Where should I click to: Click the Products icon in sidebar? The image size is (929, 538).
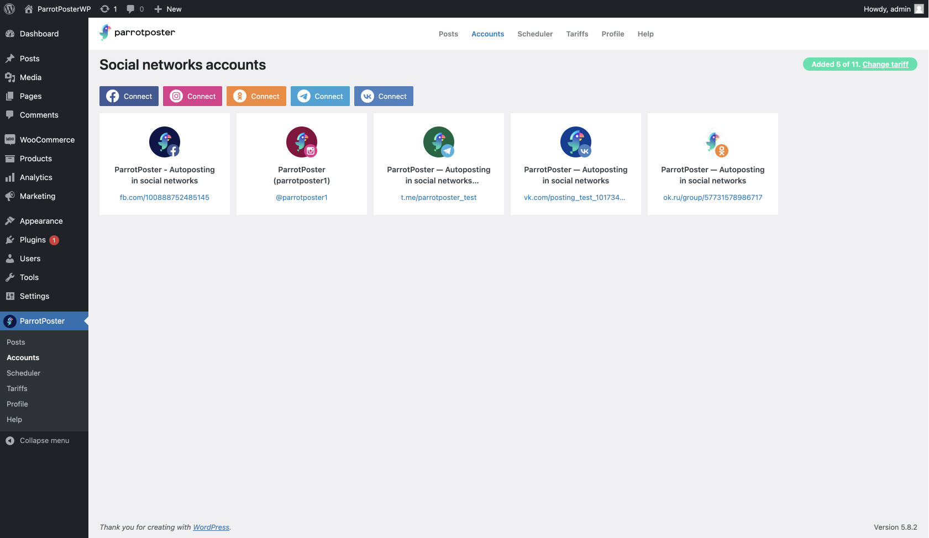click(10, 159)
